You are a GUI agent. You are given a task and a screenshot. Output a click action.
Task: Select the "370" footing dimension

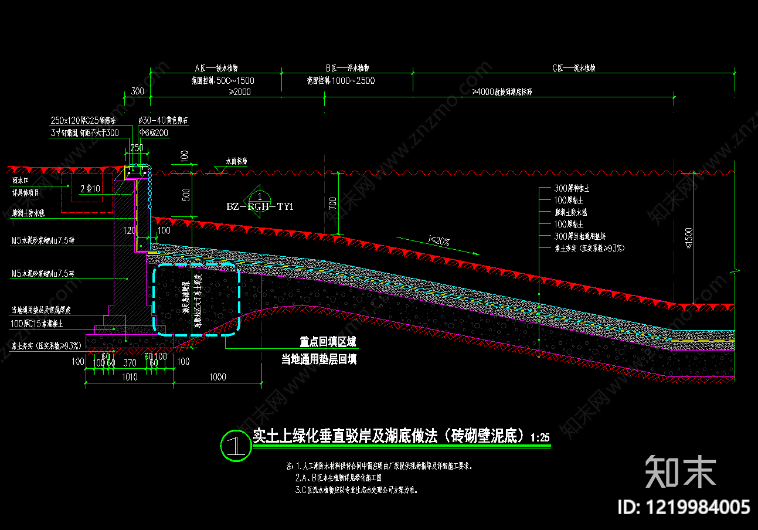coord(129,363)
